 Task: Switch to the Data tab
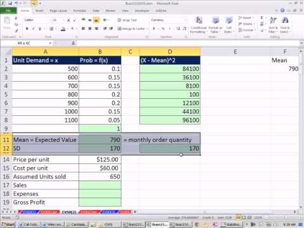(96, 11)
